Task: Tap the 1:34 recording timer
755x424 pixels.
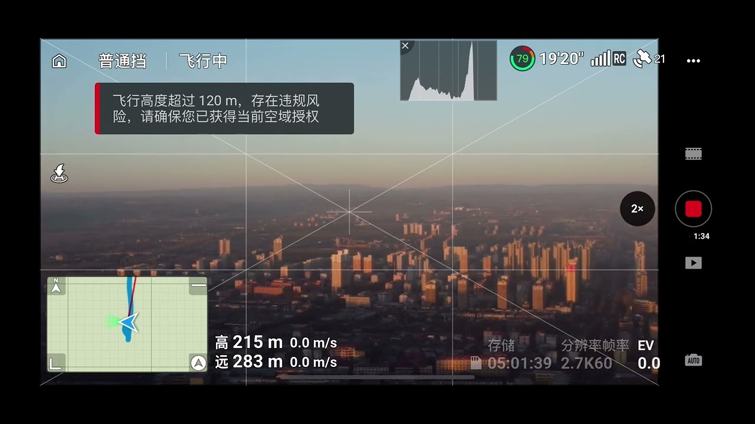Action: pyautogui.click(x=701, y=236)
